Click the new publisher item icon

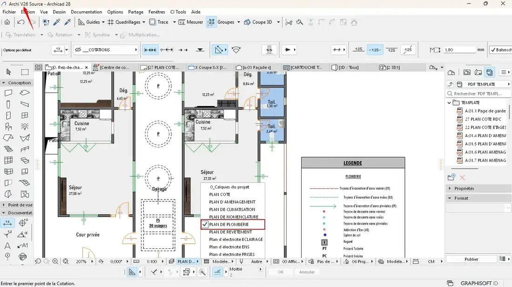point(451,177)
